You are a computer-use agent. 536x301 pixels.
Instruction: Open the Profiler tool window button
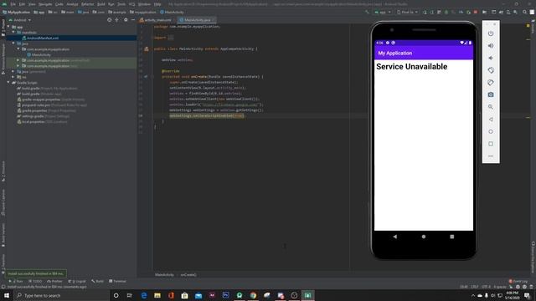[x=54, y=281]
